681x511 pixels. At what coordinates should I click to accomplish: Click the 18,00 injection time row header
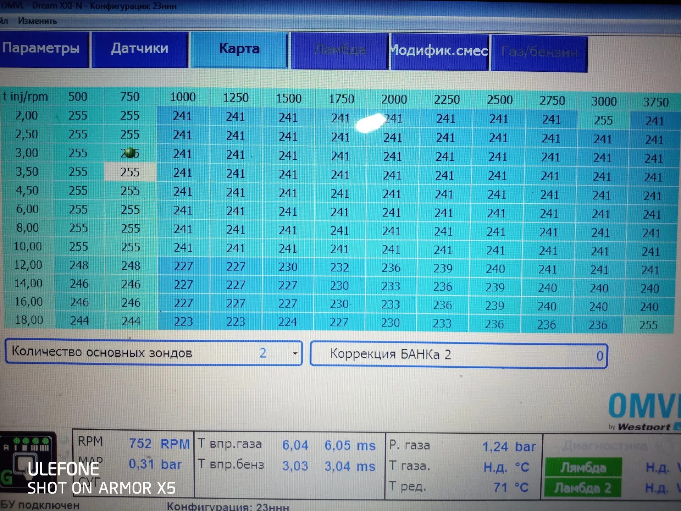(28, 320)
